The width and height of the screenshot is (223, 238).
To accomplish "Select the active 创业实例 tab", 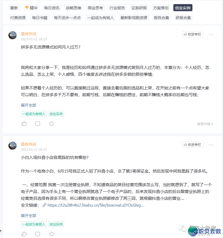I will 183,8.
